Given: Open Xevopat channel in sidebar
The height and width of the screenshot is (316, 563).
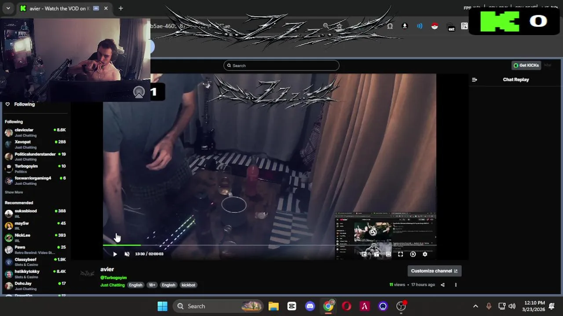Looking at the screenshot, I should pos(35,144).
